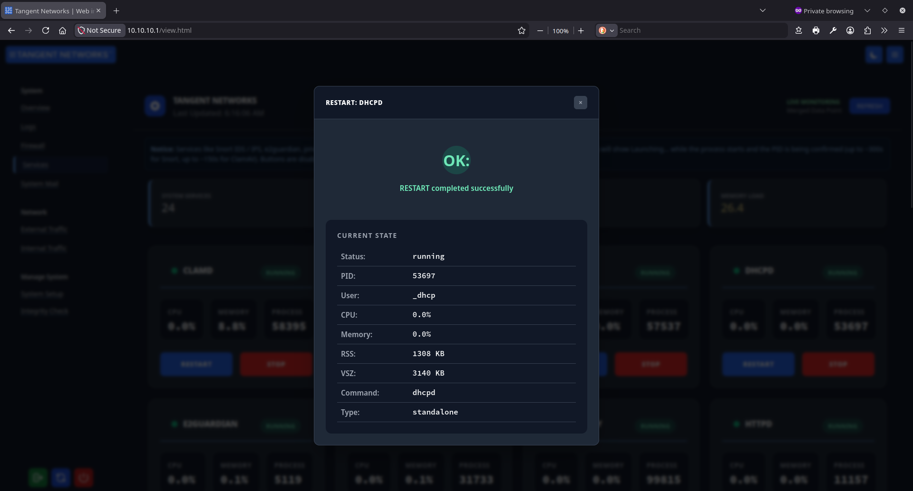Open the browser downloads icon

tap(799, 30)
